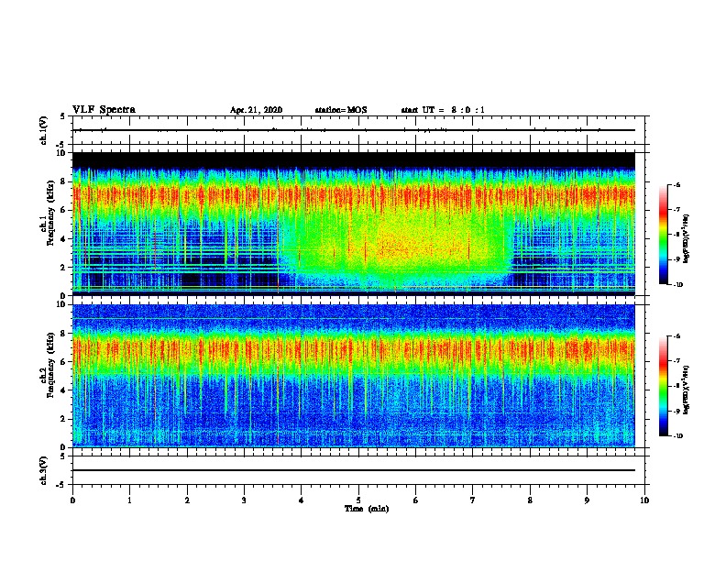Click time axis tick label "5"

tap(358, 500)
